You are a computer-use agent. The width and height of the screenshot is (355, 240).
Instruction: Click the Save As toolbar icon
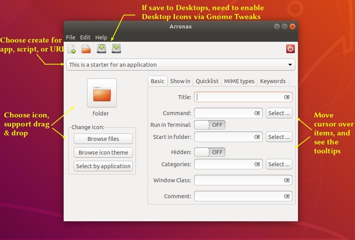116,48
